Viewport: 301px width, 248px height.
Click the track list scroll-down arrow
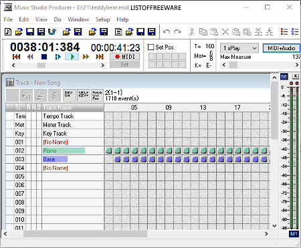pos(274,226)
